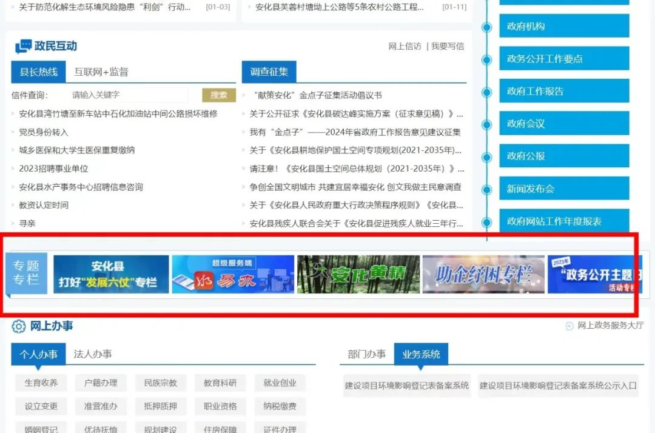Click the 政府工作报告 sidebar button
The width and height of the screenshot is (655, 433).
[563, 91]
